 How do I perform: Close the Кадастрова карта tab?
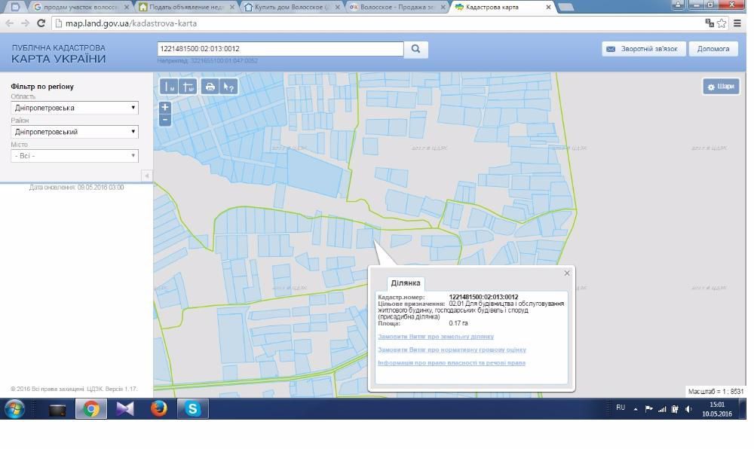pyautogui.click(x=548, y=8)
